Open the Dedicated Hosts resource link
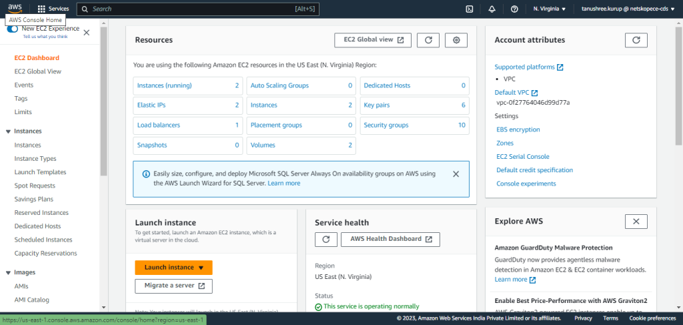This screenshot has height=325, width=683. tap(387, 85)
